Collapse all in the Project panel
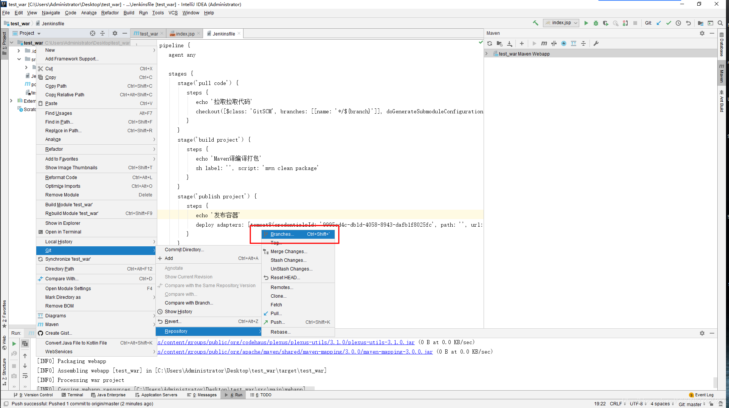This screenshot has height=408, width=729. [102, 33]
